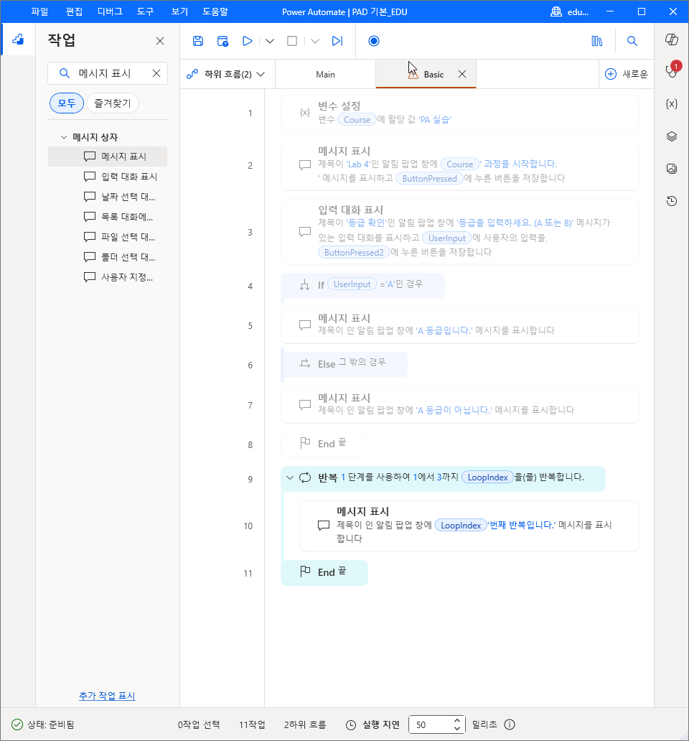Close the 작업 actions panel

(160, 41)
